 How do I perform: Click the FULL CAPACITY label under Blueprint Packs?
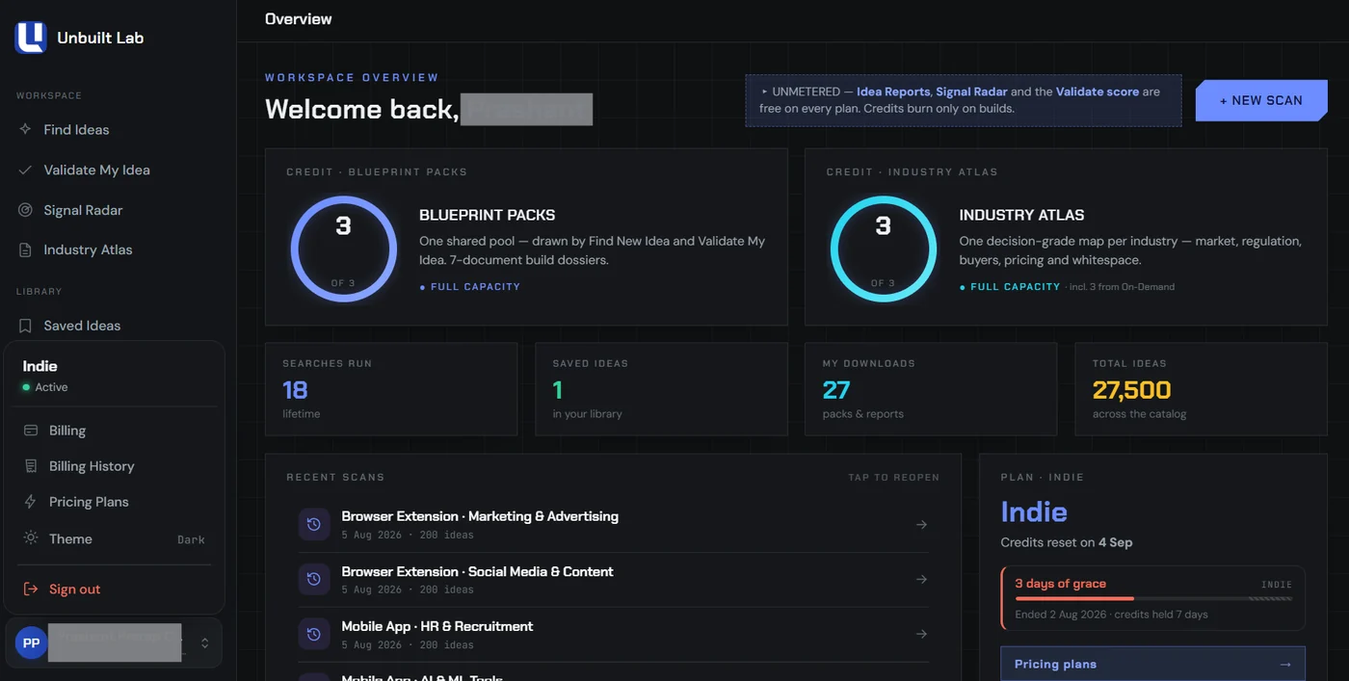pos(475,287)
